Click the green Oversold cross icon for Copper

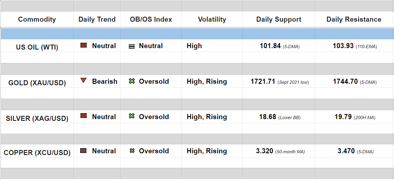[x=132, y=151]
